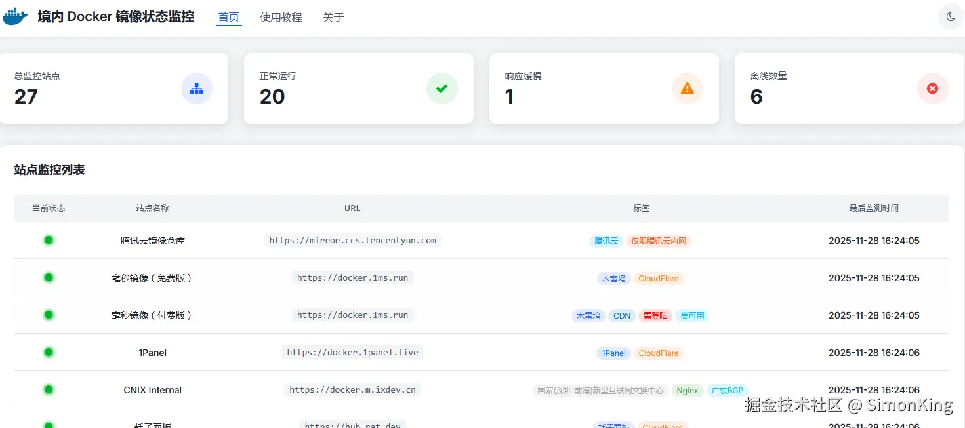965x428 pixels.
Task: Click the red offline X icon
Action: pos(932,88)
